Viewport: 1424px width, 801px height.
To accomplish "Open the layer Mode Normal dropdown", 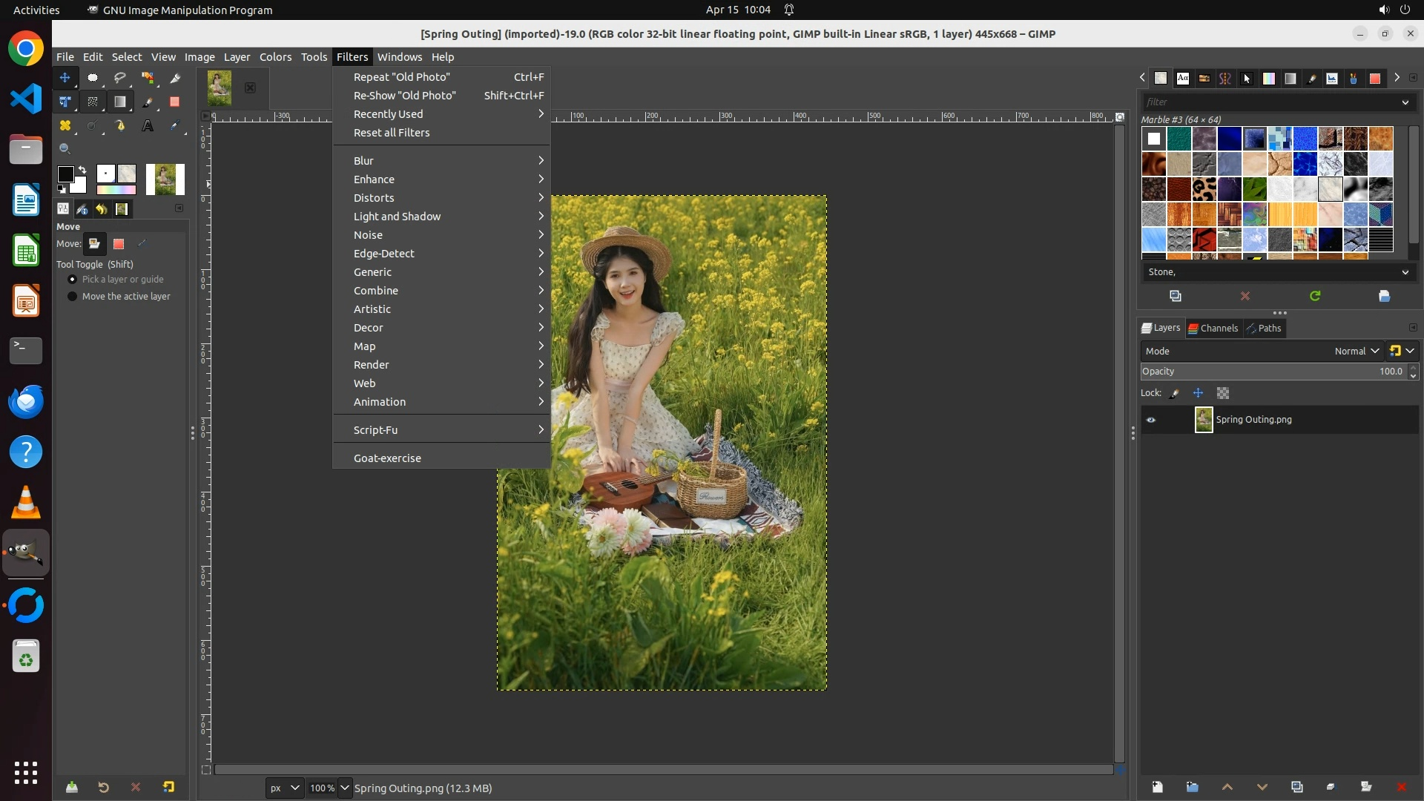I will [1356, 352].
